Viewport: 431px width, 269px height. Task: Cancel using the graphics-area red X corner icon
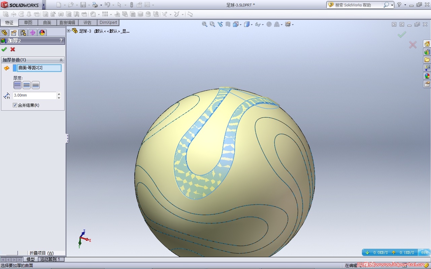(413, 45)
